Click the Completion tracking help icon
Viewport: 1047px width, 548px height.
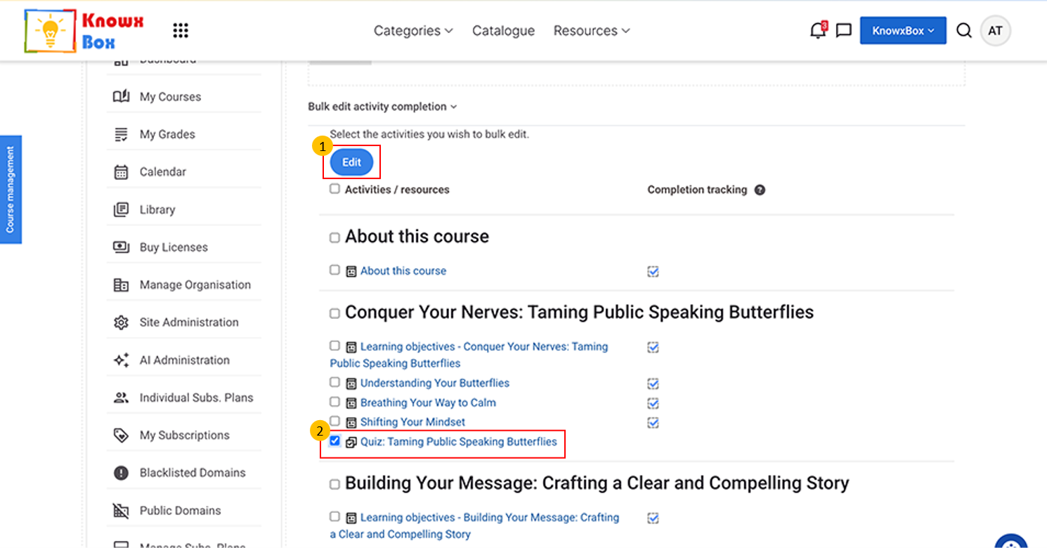(x=760, y=190)
